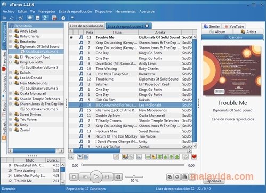Click the load playlist folder icon

[86, 157]
